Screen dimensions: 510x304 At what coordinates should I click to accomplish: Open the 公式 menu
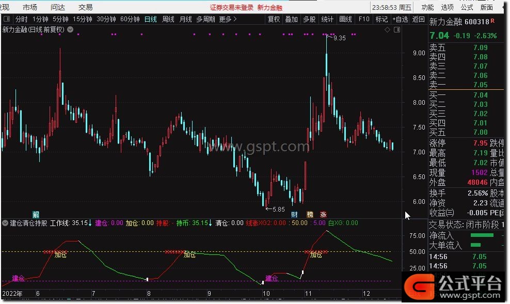[x=467, y=7]
